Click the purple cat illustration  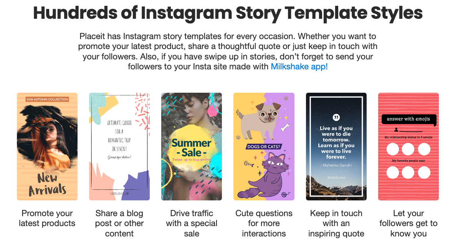[x=266, y=177]
